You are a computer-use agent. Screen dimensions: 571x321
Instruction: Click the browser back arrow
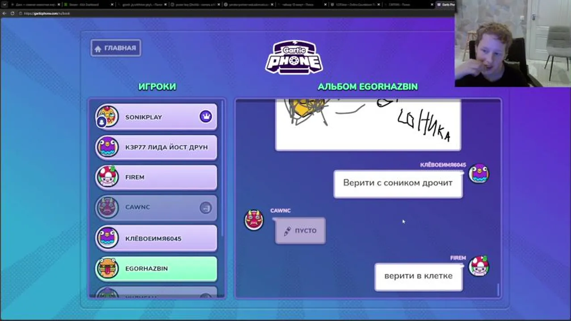4,13
